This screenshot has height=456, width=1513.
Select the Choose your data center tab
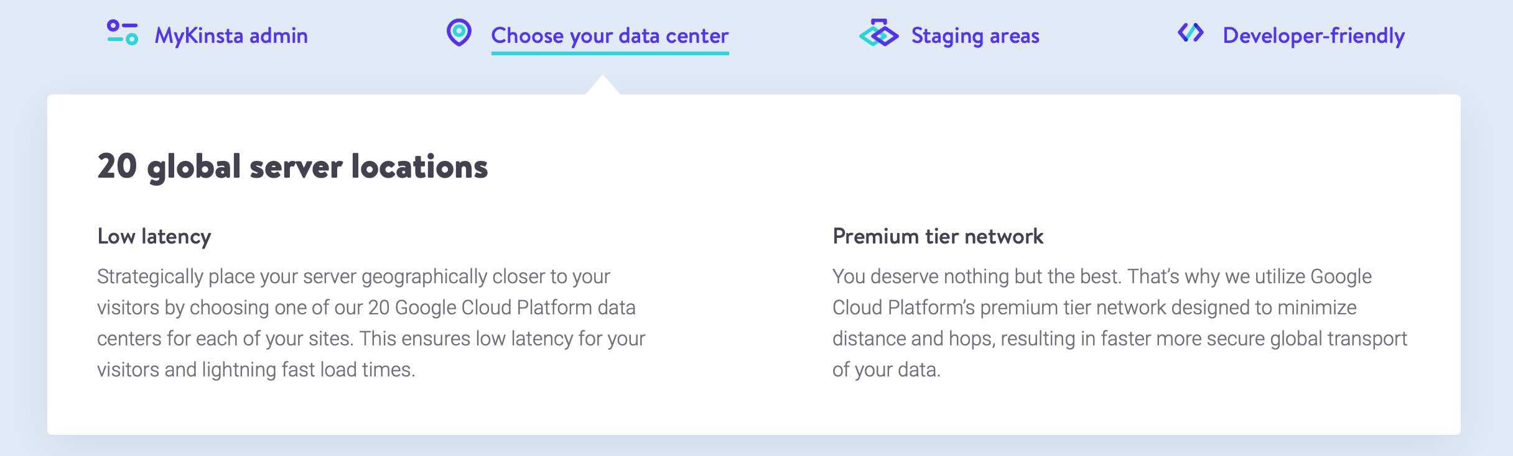coord(610,35)
